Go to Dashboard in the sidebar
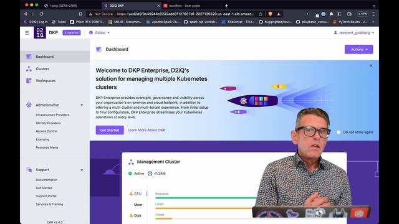399x224 pixels. click(x=55, y=57)
